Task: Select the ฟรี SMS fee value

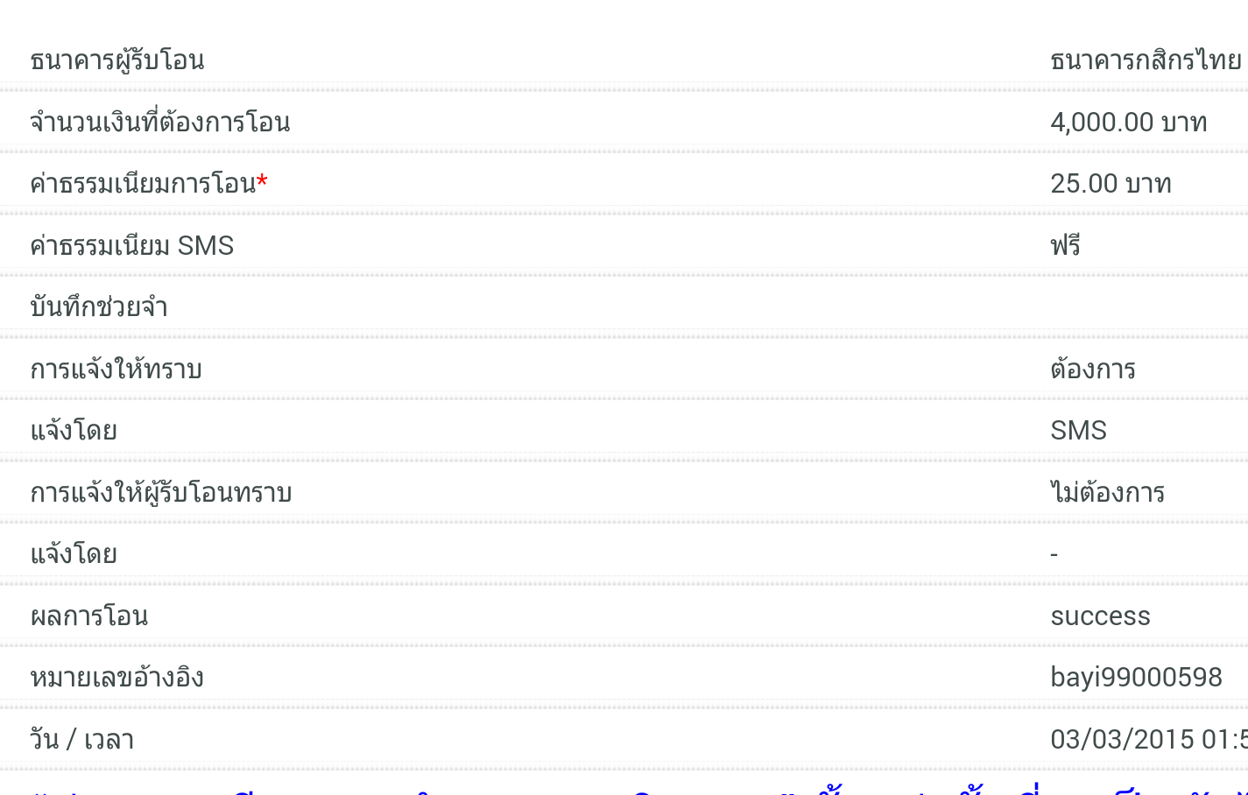Action: coord(1065,244)
